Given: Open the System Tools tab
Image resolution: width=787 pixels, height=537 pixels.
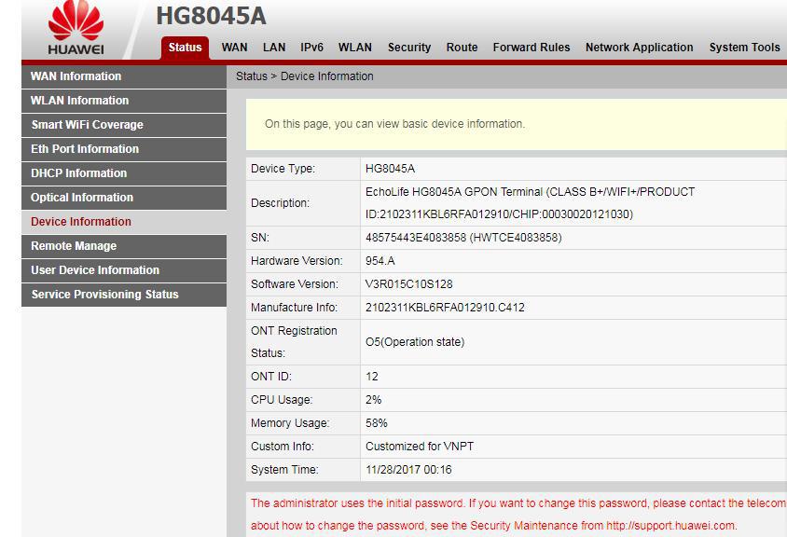Looking at the screenshot, I should tap(744, 48).
